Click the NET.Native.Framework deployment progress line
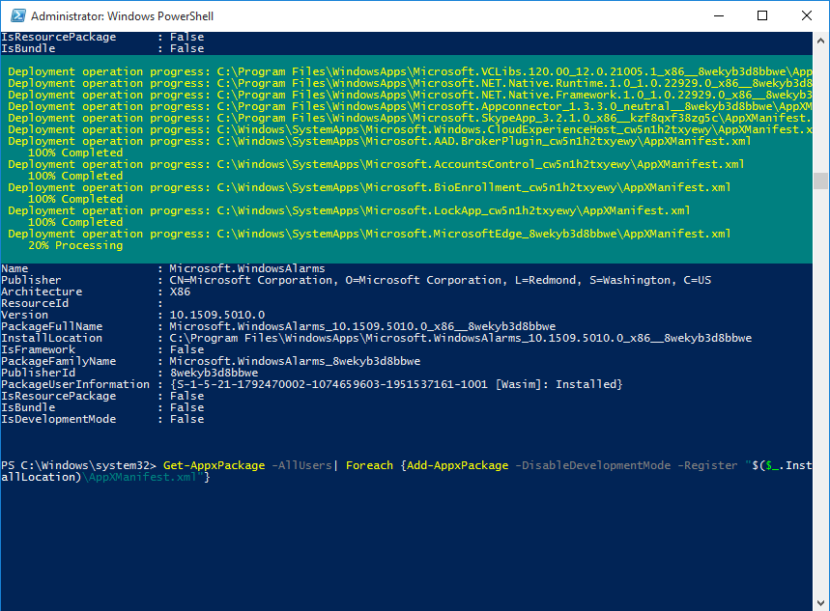 tap(411, 96)
